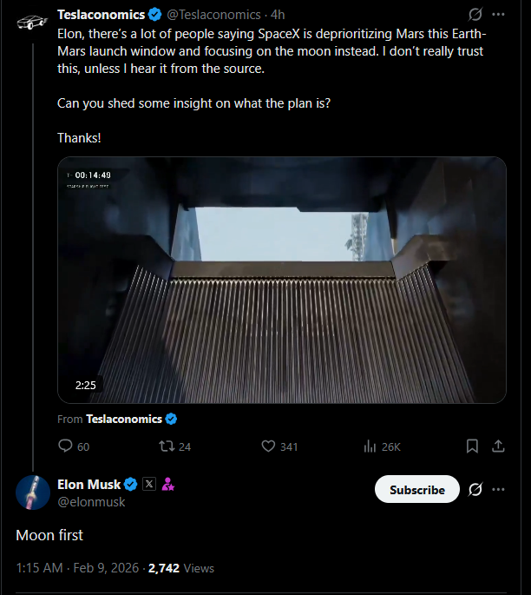Open Teslaconomics link under video

click(124, 419)
